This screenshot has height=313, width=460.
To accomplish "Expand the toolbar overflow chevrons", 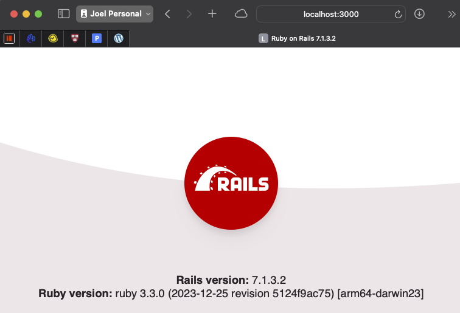I will [x=451, y=13].
